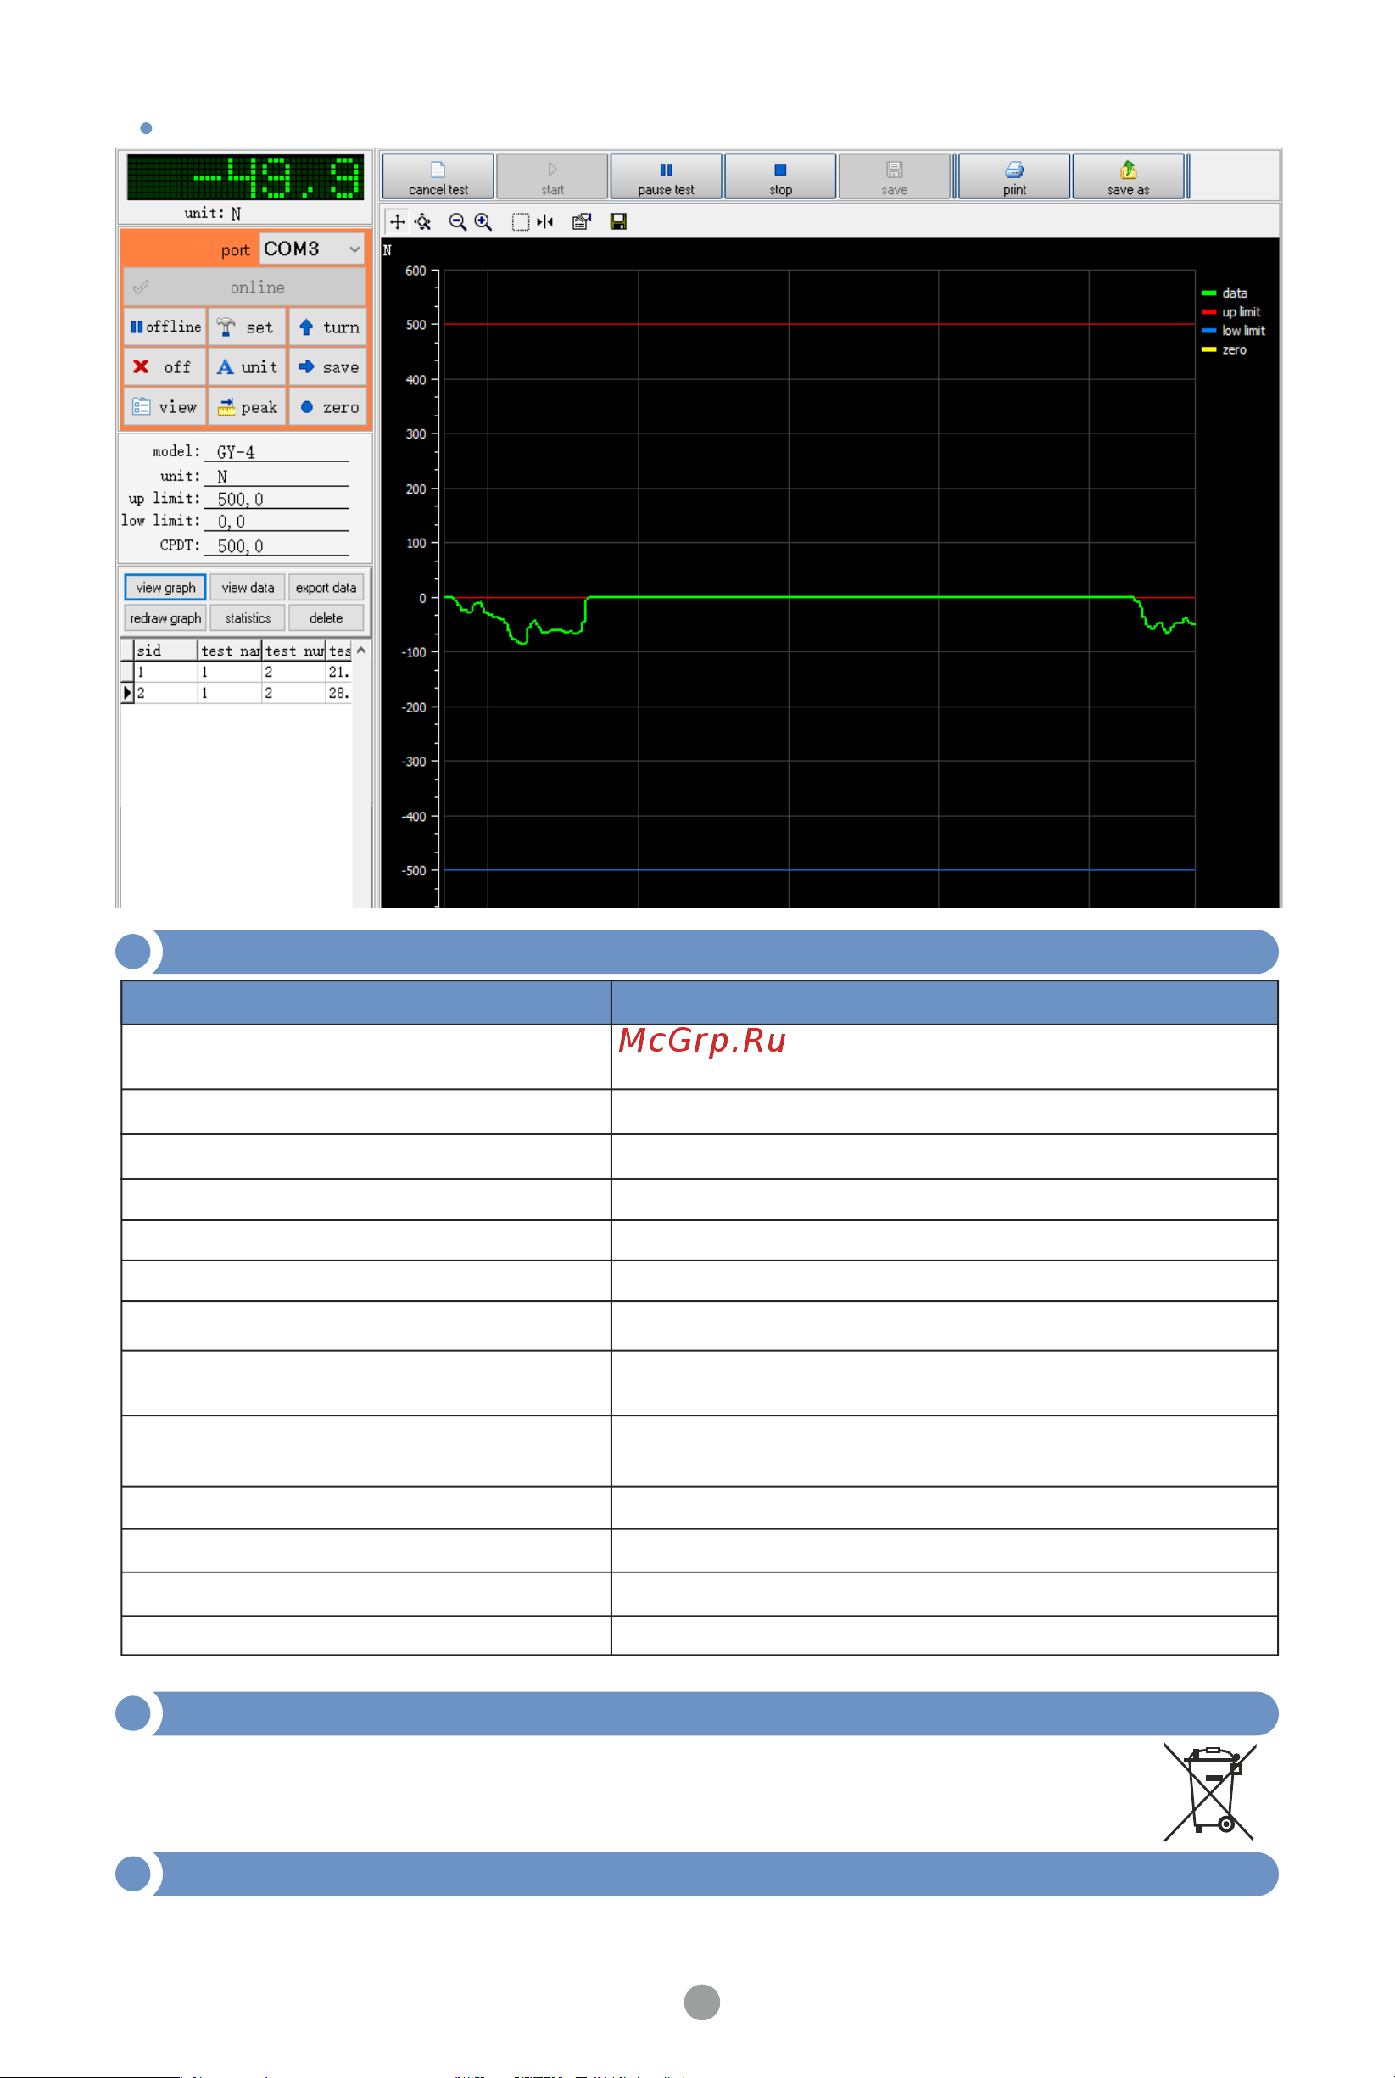
Task: Click the CPDT field 500,0
Action: 276,545
